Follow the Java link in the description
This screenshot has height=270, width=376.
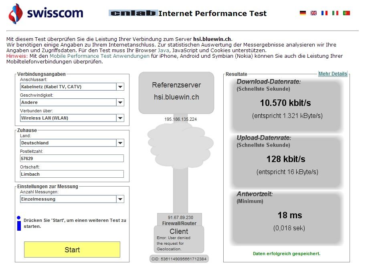coord(163,51)
